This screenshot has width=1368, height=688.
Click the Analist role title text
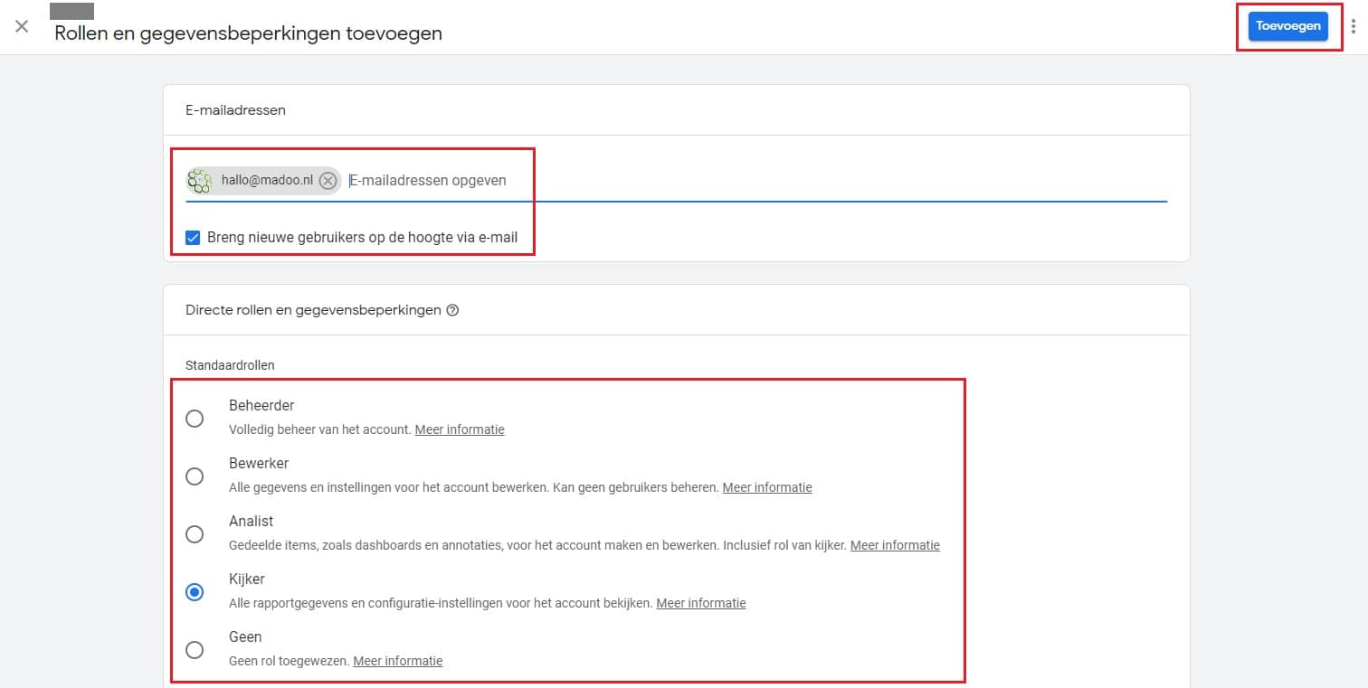coord(252,522)
